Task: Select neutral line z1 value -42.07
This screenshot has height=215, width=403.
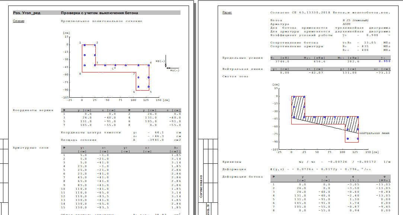Action: point(316,73)
